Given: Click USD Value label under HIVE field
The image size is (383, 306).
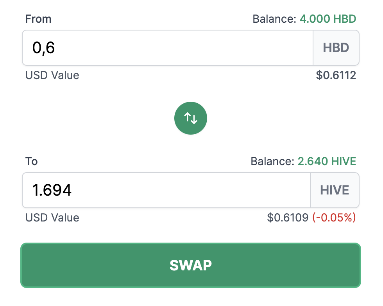Looking at the screenshot, I should 52,218.
